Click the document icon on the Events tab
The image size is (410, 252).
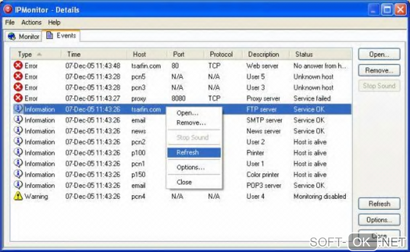(x=49, y=35)
